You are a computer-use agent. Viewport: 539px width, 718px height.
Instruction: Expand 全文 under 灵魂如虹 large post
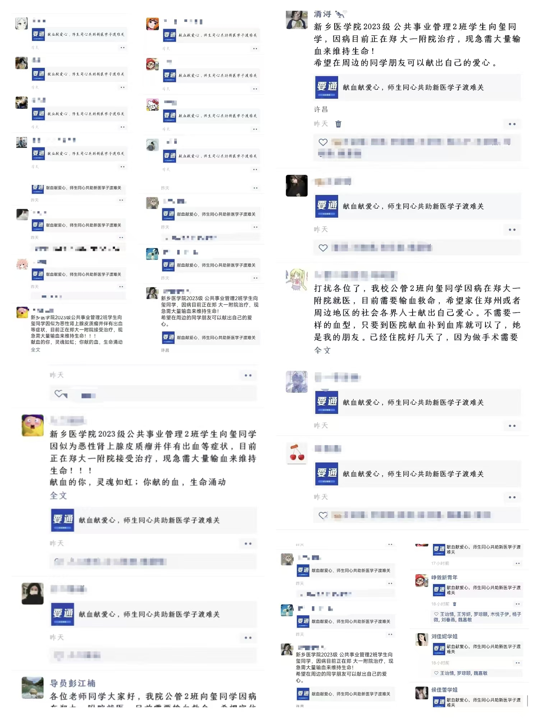point(58,495)
